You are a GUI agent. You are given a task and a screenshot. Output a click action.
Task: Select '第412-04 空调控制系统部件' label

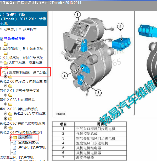point(21,132)
